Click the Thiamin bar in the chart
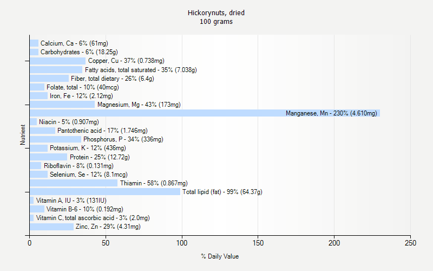 [74, 183]
